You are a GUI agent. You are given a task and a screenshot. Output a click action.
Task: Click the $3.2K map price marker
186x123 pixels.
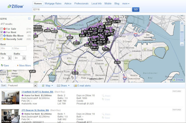click(x=108, y=24)
